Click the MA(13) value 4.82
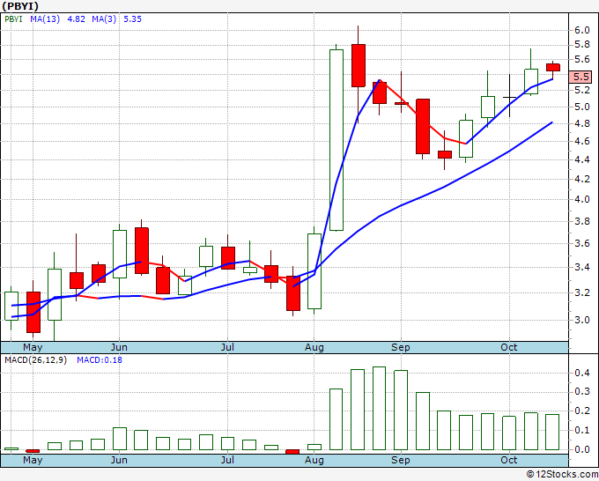The width and height of the screenshot is (599, 481). tap(76, 19)
